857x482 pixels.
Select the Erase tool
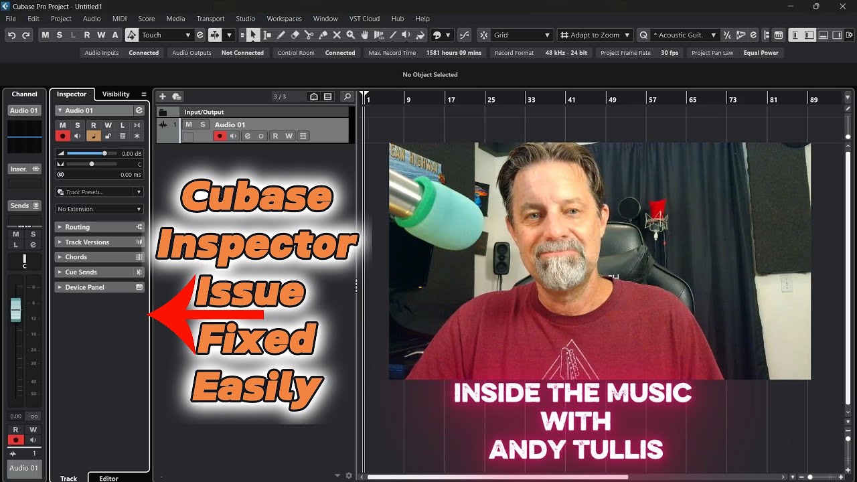295,35
